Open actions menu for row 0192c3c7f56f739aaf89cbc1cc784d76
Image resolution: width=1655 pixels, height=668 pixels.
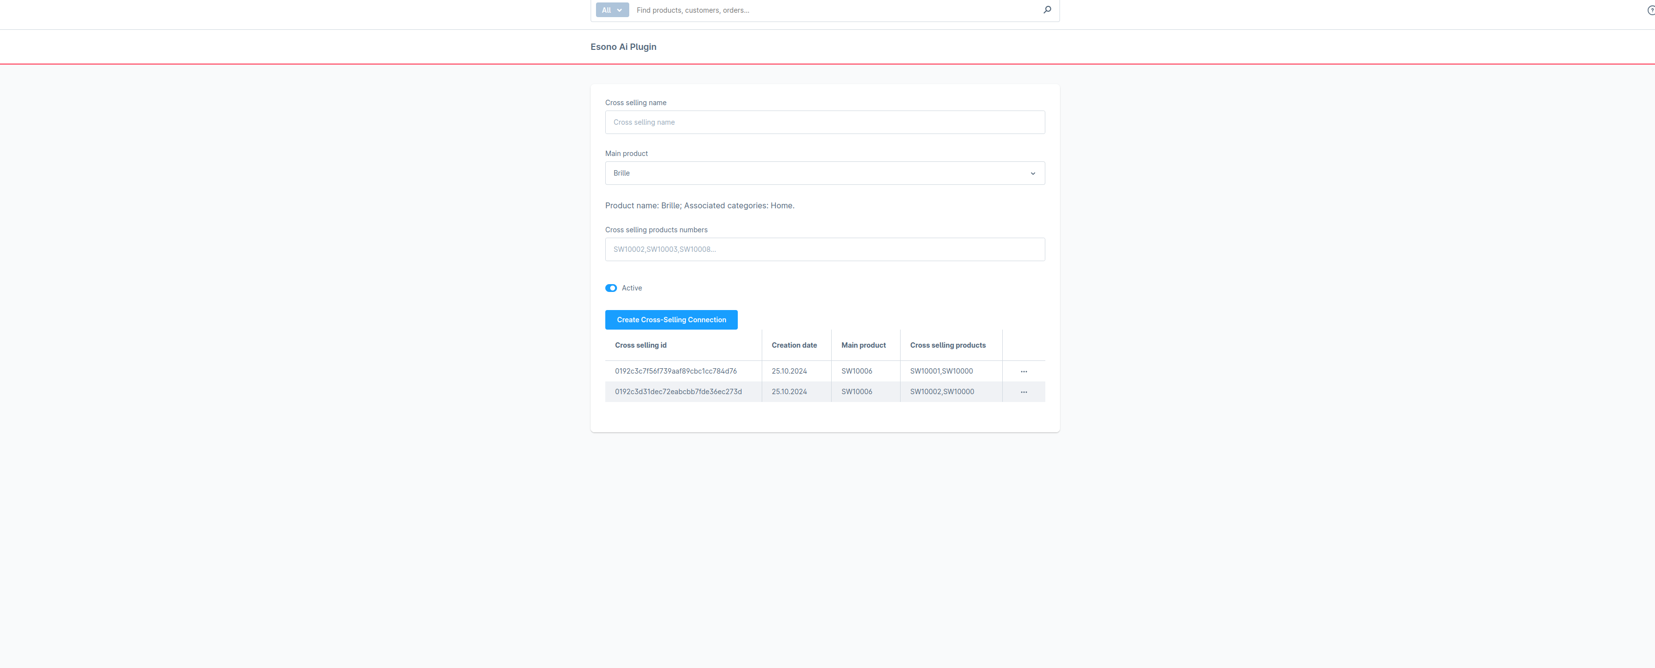pyautogui.click(x=1023, y=371)
